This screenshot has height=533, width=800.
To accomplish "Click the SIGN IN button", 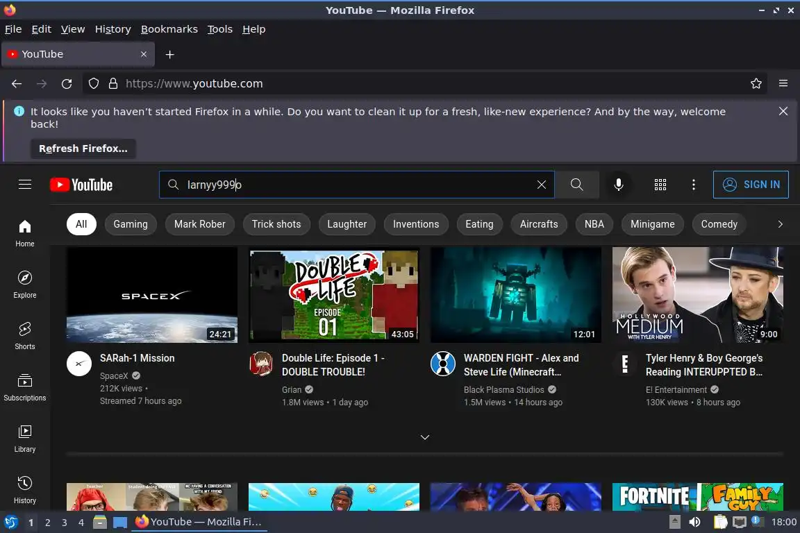I will (x=751, y=185).
